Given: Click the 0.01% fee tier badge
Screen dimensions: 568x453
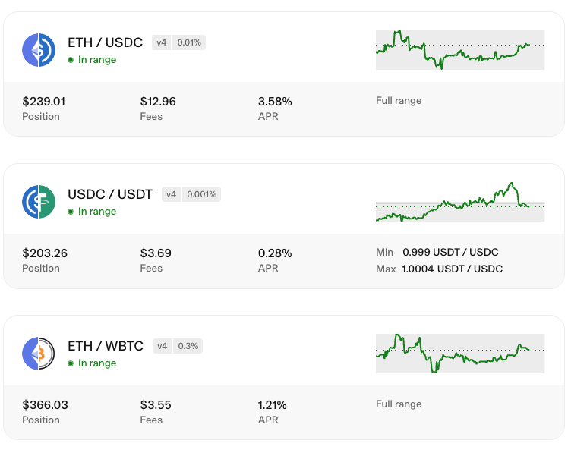Looking at the screenshot, I should (x=189, y=42).
